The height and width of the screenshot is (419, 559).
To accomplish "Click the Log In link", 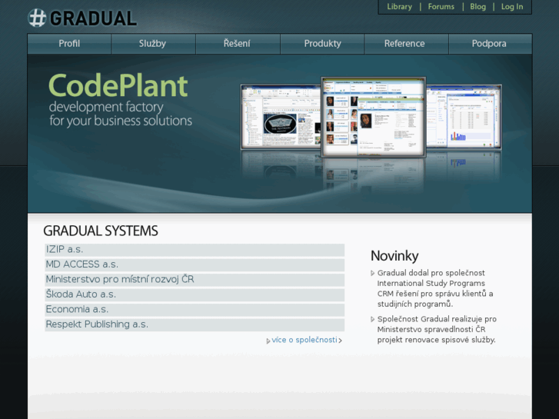I will [512, 7].
